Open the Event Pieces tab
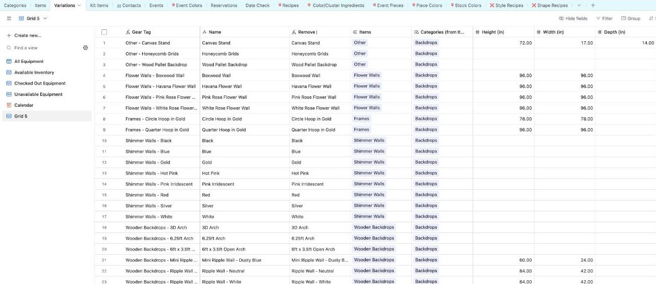 click(x=387, y=5)
